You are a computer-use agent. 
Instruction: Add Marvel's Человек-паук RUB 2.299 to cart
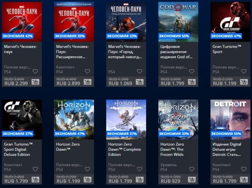tap(35, 82)
